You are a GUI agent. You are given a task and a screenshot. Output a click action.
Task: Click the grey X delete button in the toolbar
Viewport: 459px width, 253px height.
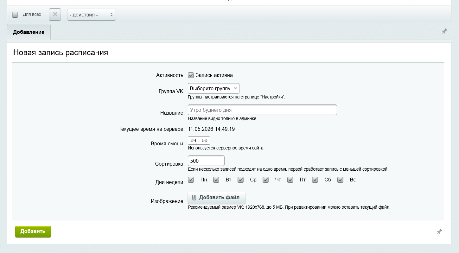pos(55,15)
